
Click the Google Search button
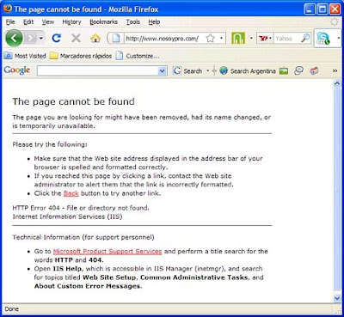[187, 71]
